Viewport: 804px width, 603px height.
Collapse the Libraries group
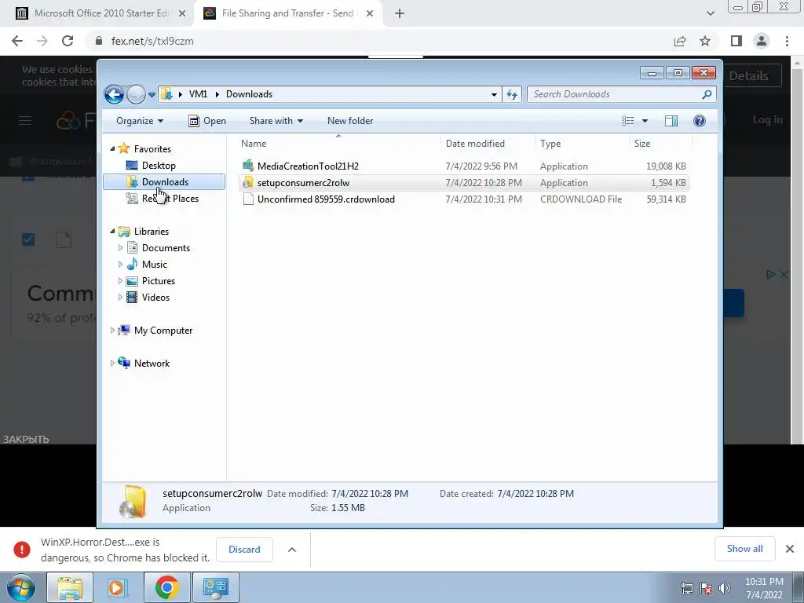tap(112, 232)
